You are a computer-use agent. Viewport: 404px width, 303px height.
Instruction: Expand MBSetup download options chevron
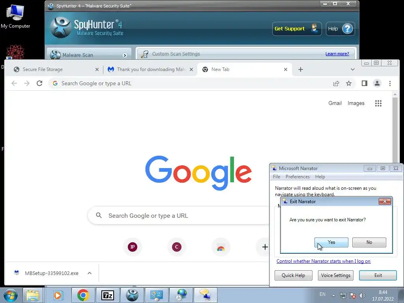pos(90,273)
